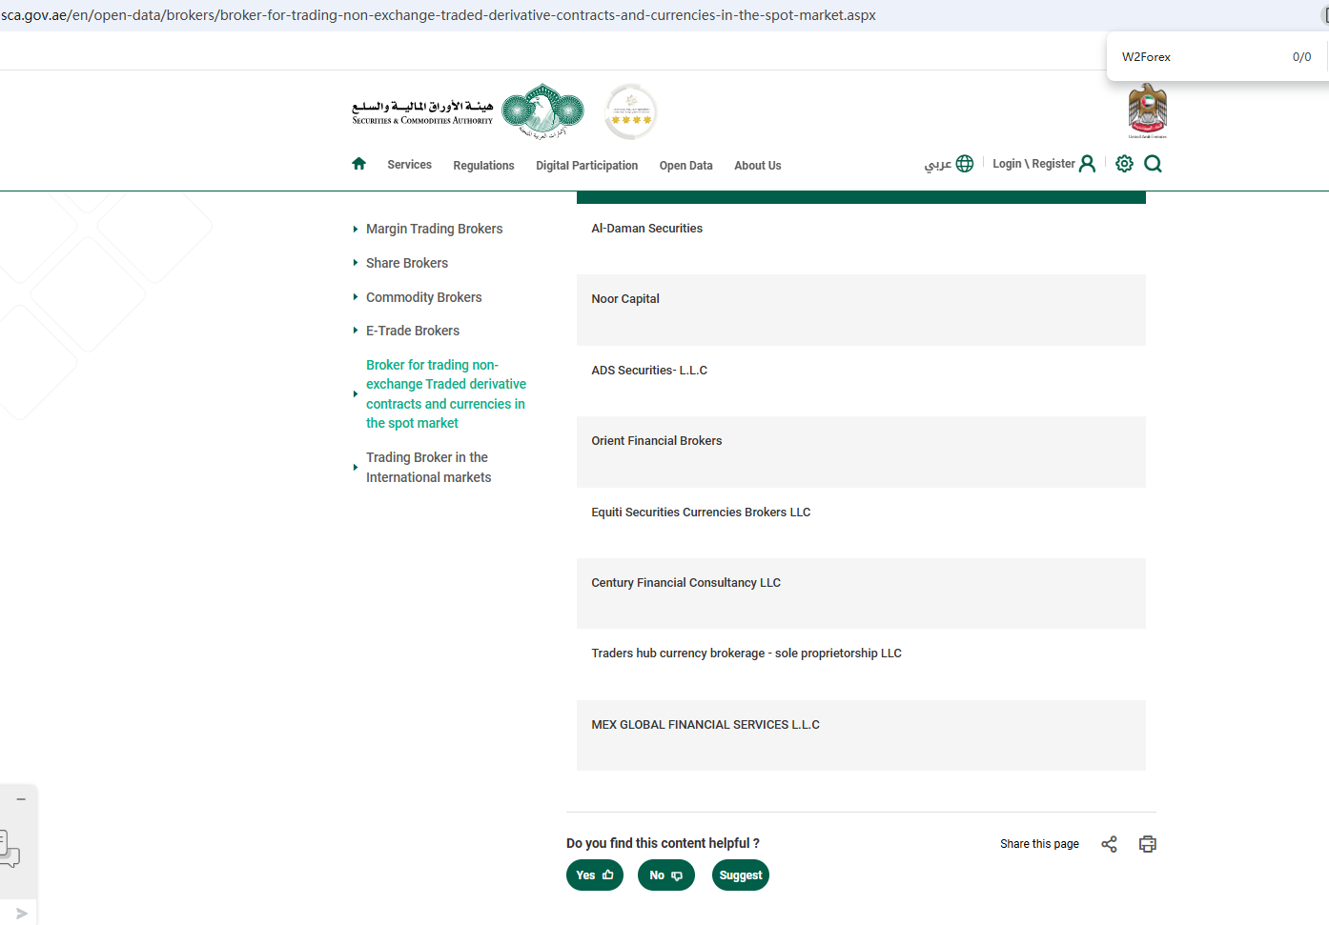Viewport: 1329px width, 925px height.
Task: Select MEX GLOBAL FINANCIAL SERVICES L.L.C row
Action: tap(861, 735)
